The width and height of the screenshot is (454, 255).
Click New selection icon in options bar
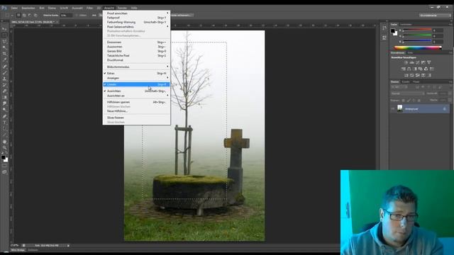pyautogui.click(x=18, y=15)
